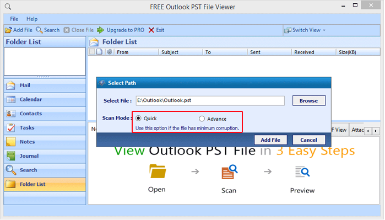Image resolution: width=385 pixels, height=220 pixels.
Task: Click the red Exit X icon
Action: pyautogui.click(x=151, y=30)
